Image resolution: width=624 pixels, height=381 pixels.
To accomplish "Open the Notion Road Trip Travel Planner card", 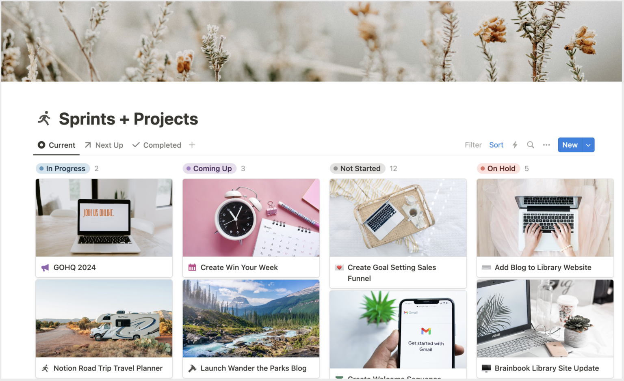I will click(x=104, y=329).
